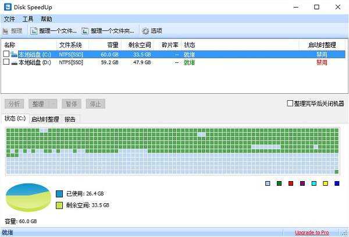The width and height of the screenshot is (349, 237).
Task: Click the window resize grip in status bar
Action: 345,233
